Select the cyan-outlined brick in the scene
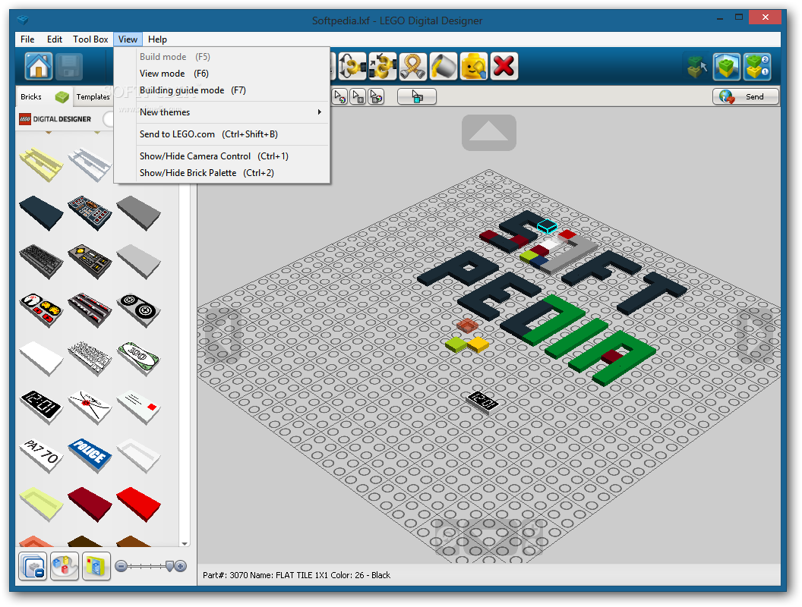Screen dimensions: 802x607 click(x=547, y=226)
